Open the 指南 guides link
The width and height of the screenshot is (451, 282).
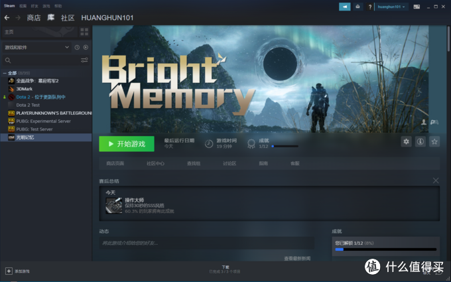tap(263, 163)
